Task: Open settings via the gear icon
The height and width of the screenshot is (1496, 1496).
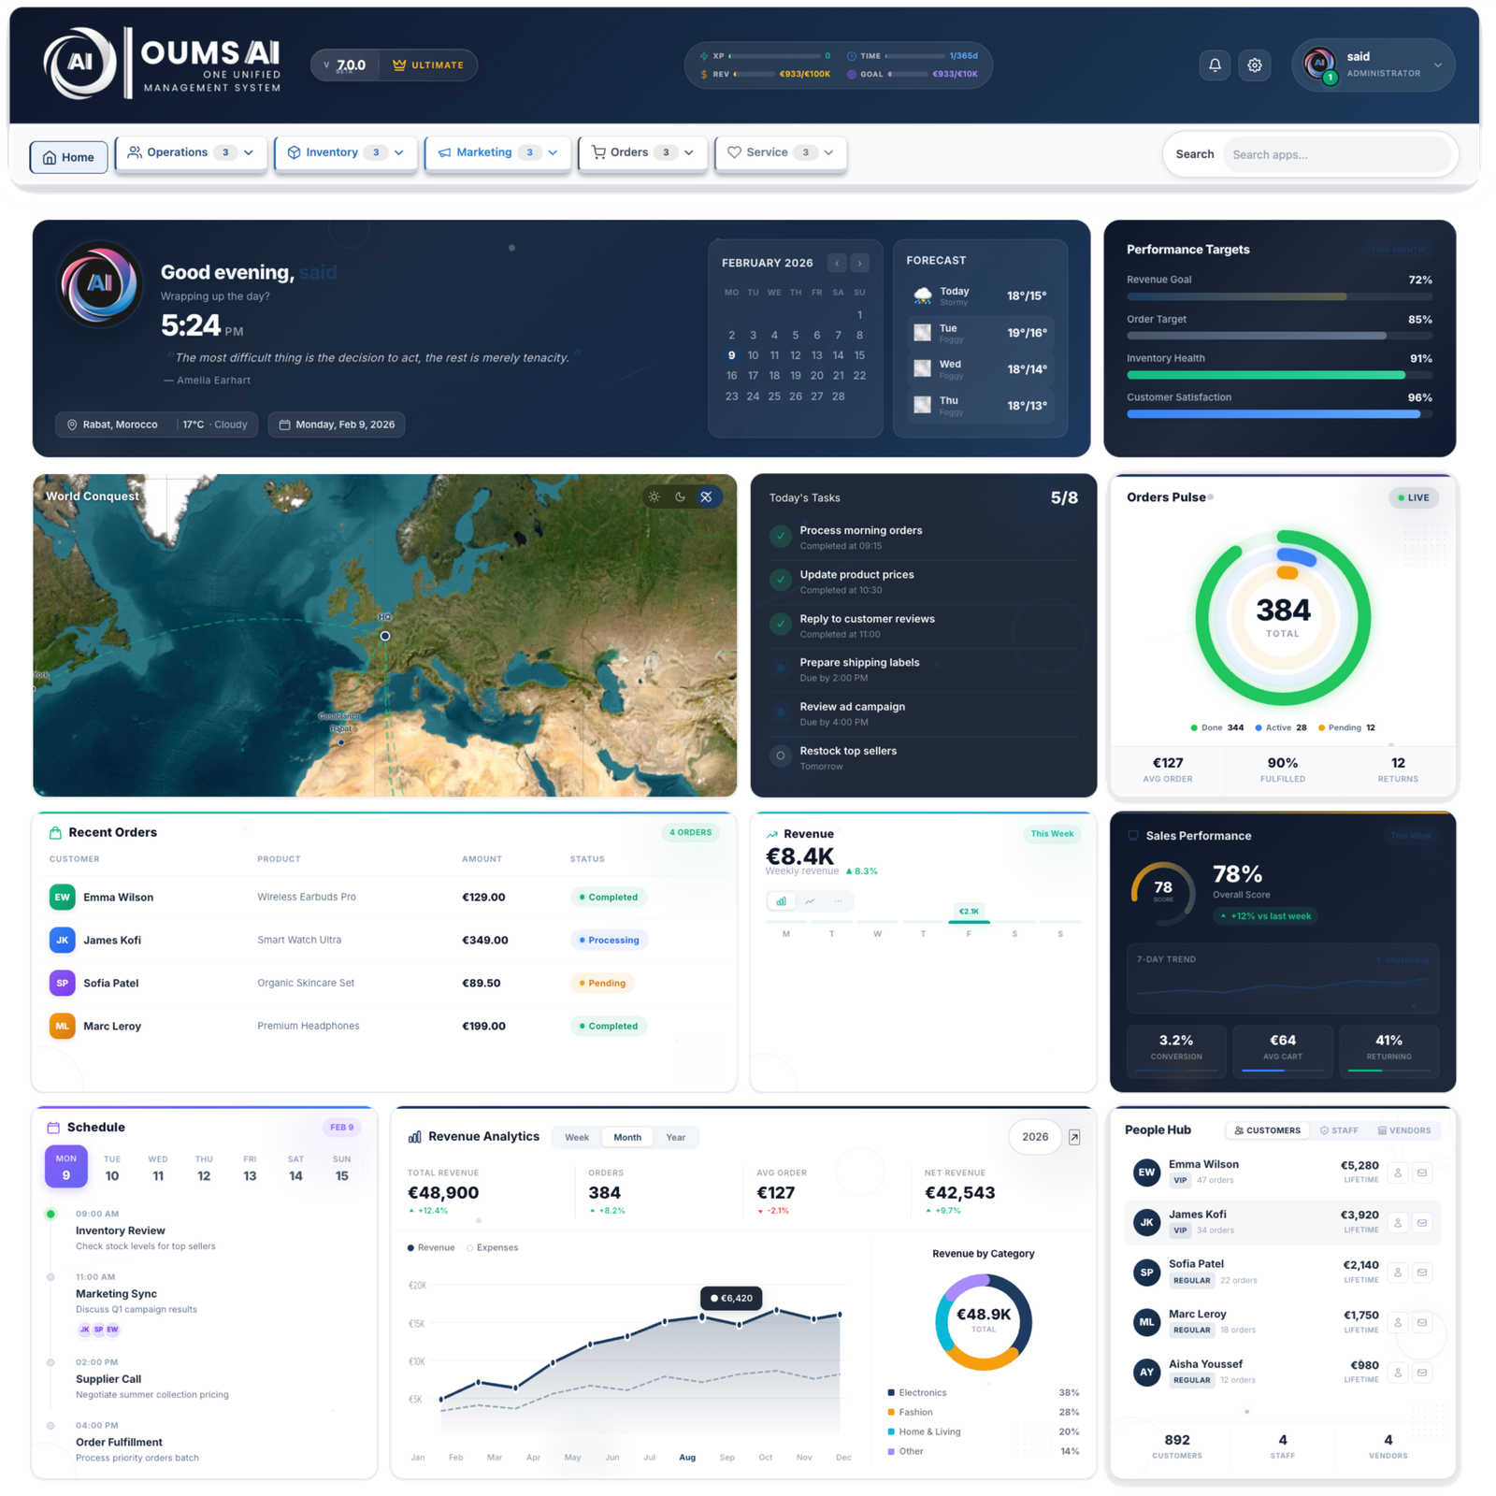Action: [1255, 65]
